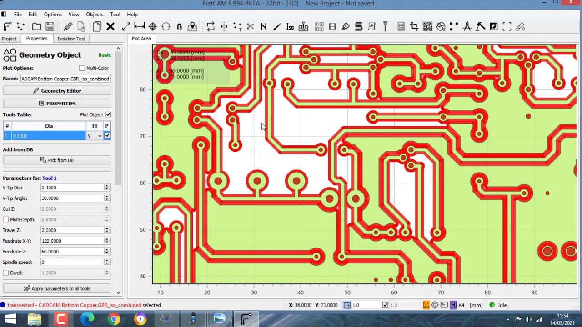Adjust the Travel Z spinner arrows
The width and height of the screenshot is (582, 327).
(x=107, y=230)
